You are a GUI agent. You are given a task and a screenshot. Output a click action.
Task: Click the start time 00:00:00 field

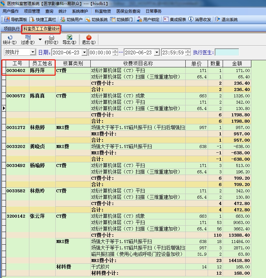[x=101, y=52]
